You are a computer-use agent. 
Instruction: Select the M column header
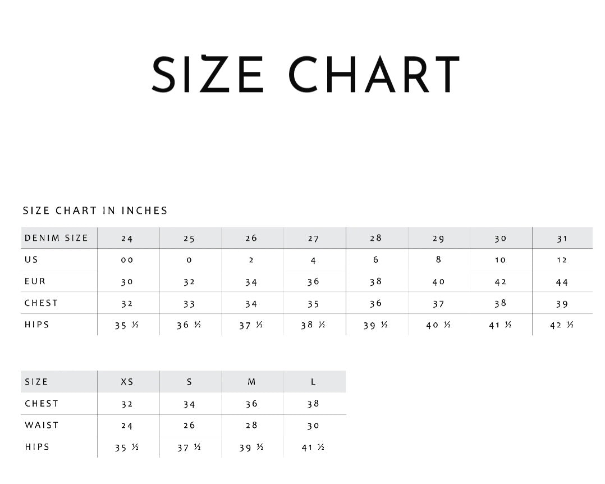click(x=251, y=382)
